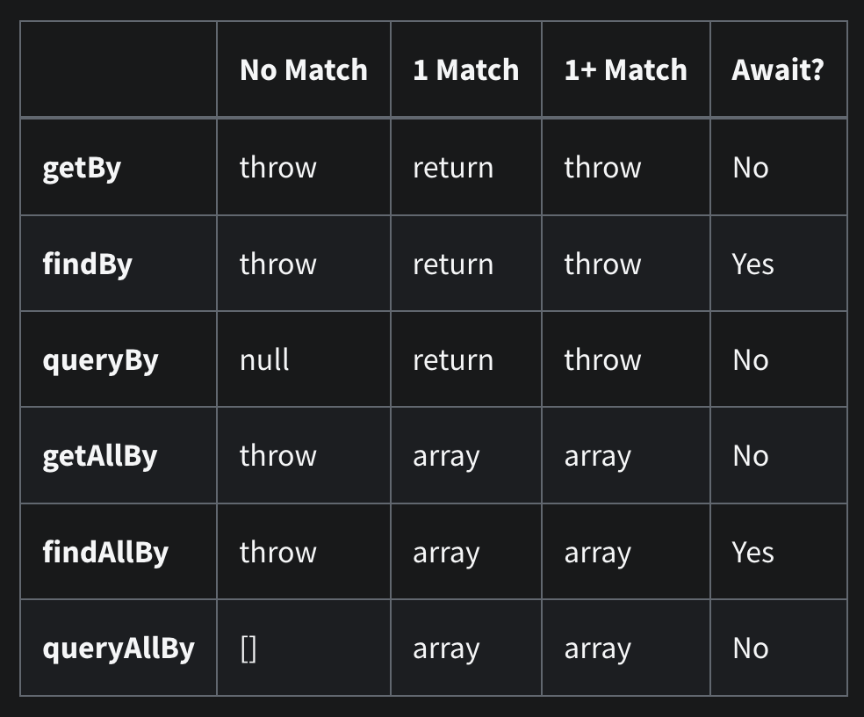This screenshot has height=717, width=864.
Task: Click the "null" cell for queryBy
Action: tap(264, 360)
